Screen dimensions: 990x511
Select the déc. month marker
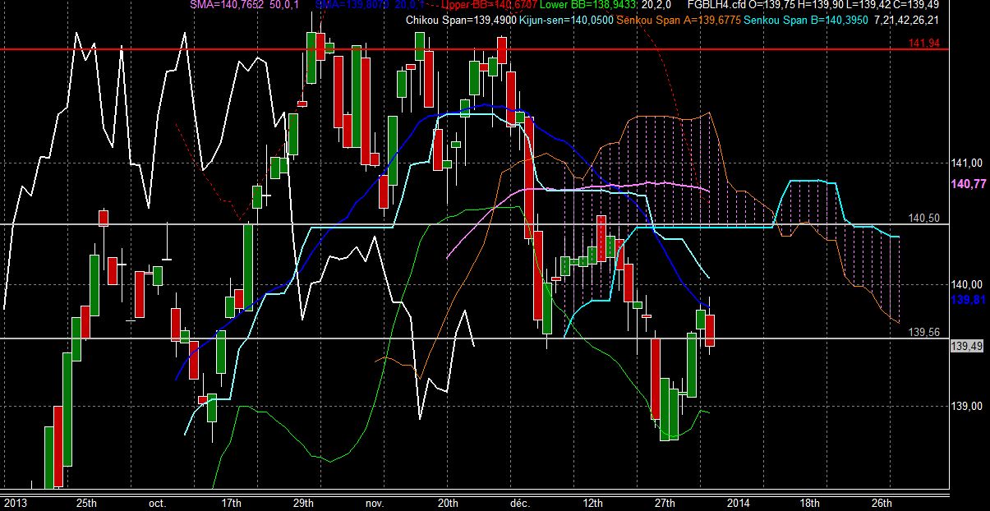520,502
